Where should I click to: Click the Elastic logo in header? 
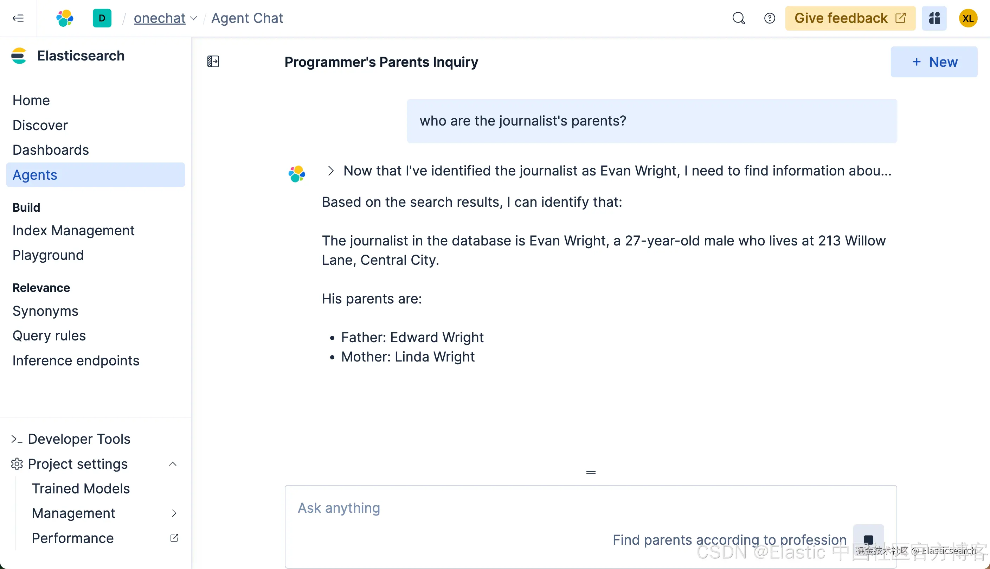(x=65, y=18)
